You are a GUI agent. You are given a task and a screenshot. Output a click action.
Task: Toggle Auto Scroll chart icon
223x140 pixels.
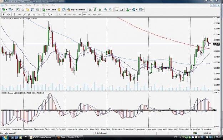(117, 10)
